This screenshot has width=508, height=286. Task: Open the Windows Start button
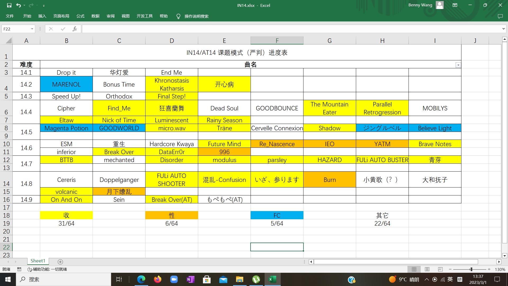[x=8, y=279]
